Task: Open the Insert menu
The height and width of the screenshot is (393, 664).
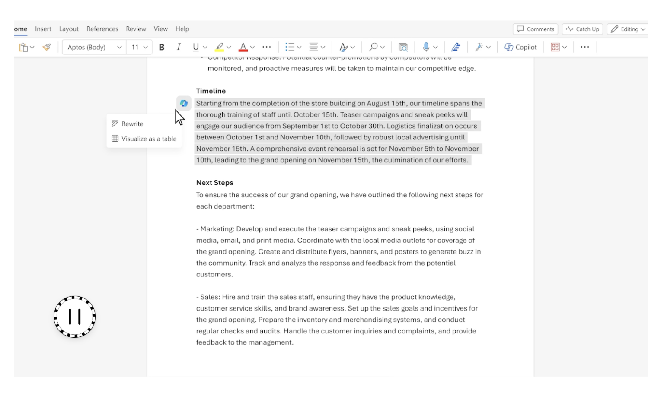Action: [43, 29]
